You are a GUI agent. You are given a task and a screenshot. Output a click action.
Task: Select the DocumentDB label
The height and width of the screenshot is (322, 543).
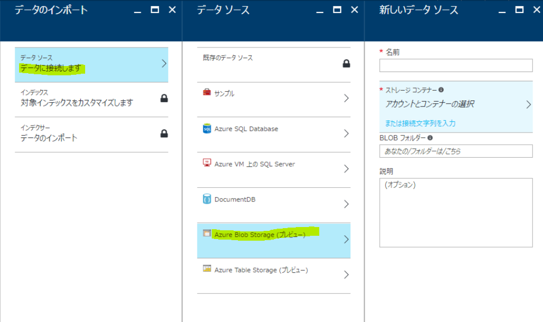[x=235, y=199]
